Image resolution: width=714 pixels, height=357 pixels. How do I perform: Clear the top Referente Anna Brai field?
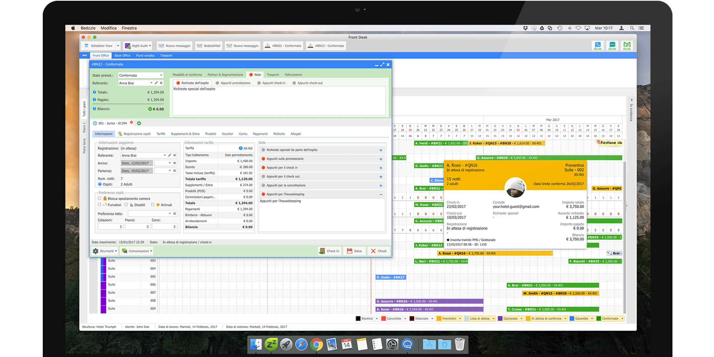pos(161,83)
